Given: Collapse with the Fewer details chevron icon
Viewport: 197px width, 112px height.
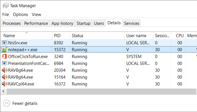Looking at the screenshot, I should click(6, 103).
